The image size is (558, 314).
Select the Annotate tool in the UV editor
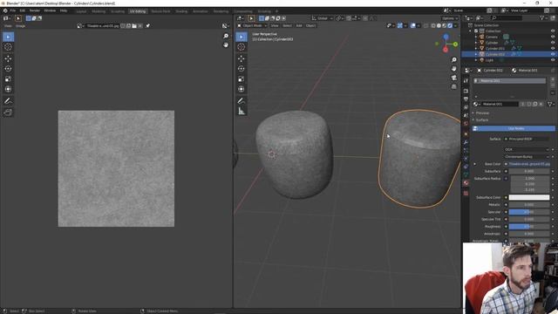click(x=8, y=101)
